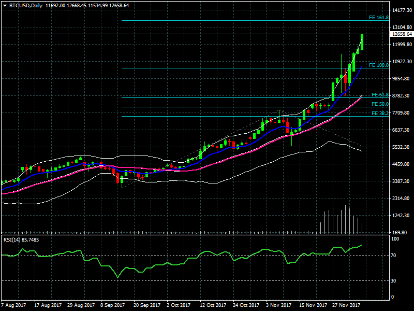Viewport: 414px width, 311px height.
Task: Click the 8782.30 price axis label
Action: pos(402,96)
